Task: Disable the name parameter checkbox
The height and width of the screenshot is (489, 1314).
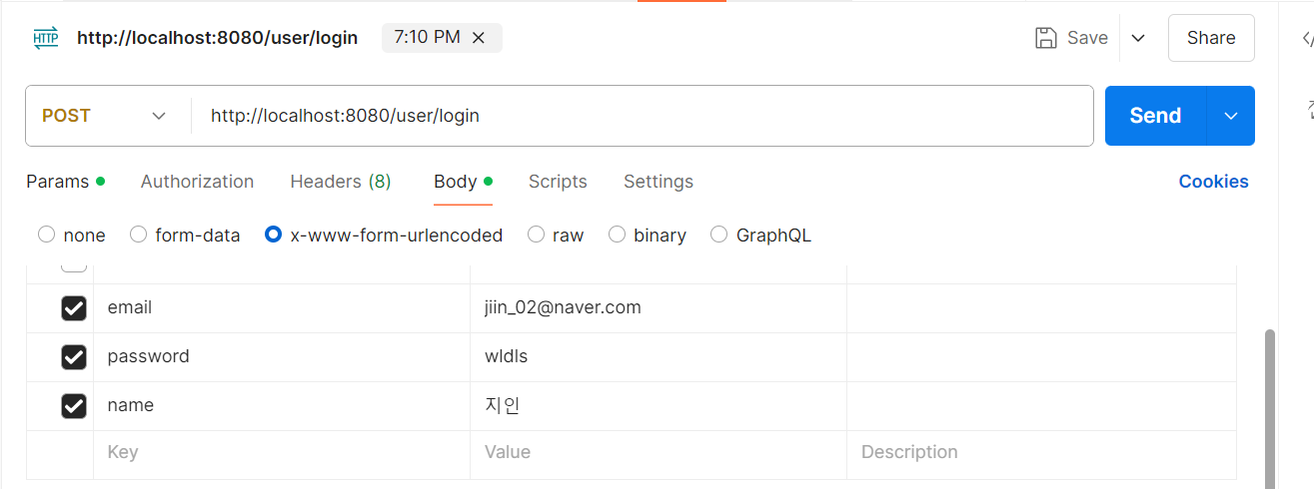Action: point(74,405)
